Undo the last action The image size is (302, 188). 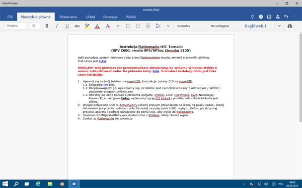(286, 17)
